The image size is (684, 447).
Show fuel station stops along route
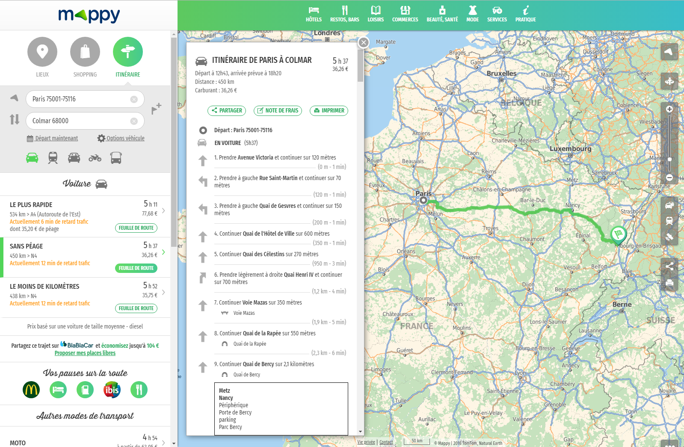click(85, 390)
